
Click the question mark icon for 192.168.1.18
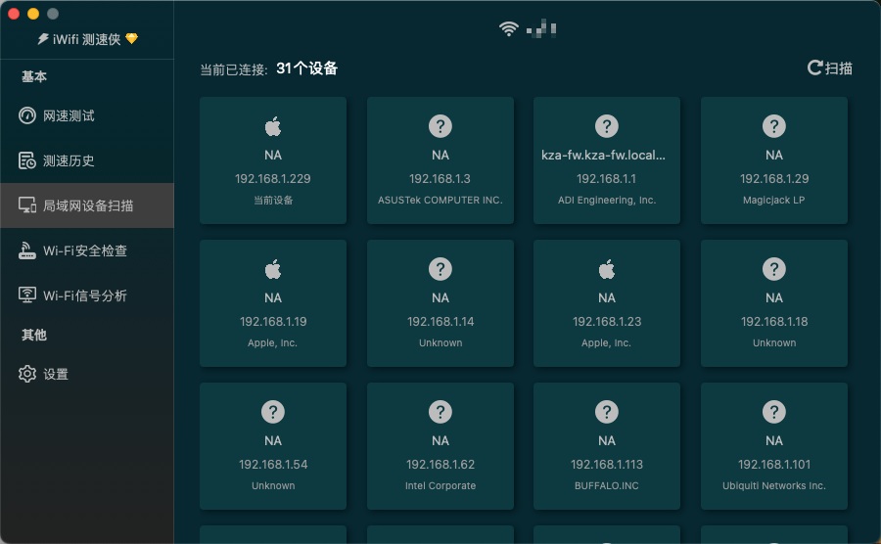(774, 269)
